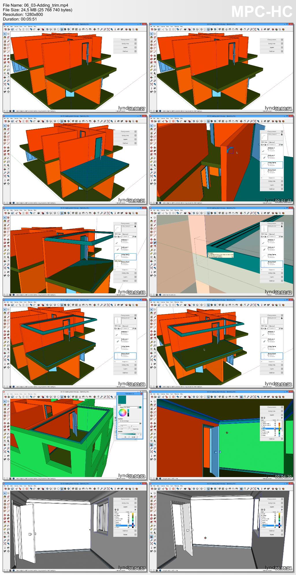296x575 pixels.
Task: Open the Window menu in 00:03:09 frame
Action: tap(30, 302)
